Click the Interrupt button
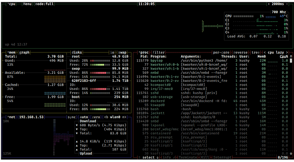 point(222,157)
